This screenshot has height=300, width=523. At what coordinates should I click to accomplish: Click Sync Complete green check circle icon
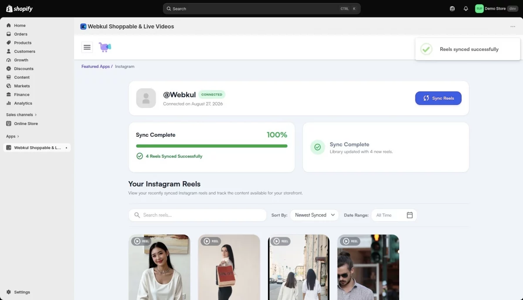point(317,147)
